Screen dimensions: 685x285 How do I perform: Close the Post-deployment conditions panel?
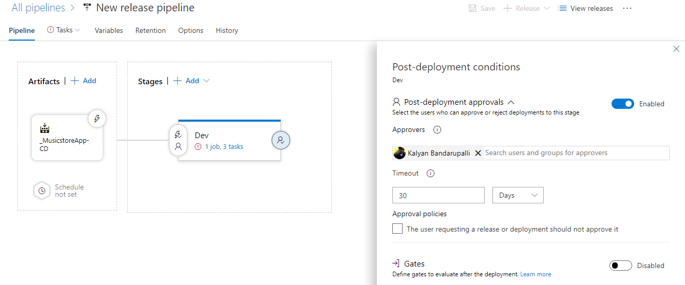[x=676, y=49]
